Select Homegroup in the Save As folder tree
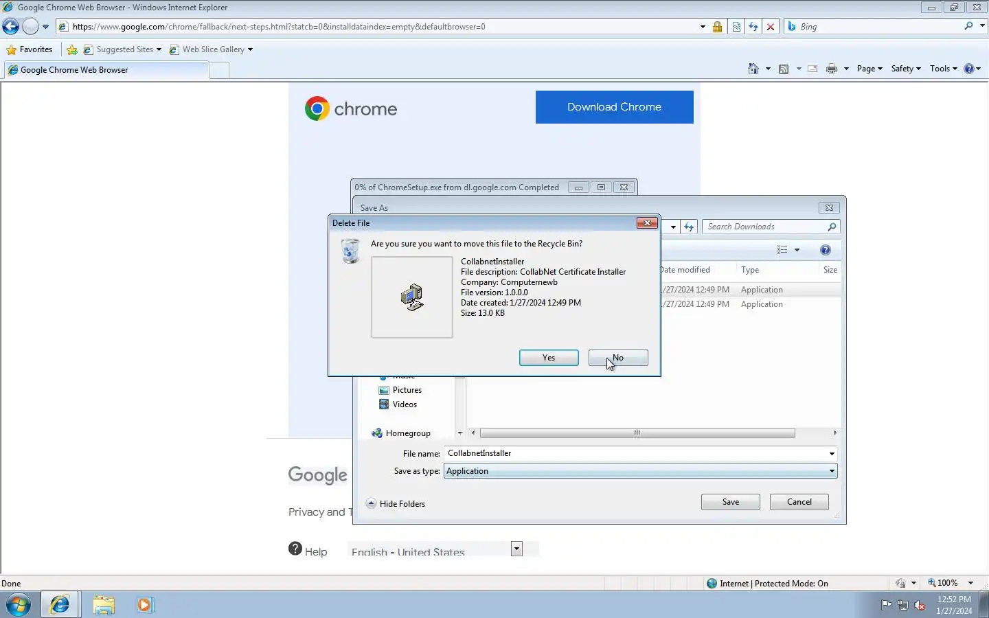 click(x=401, y=433)
